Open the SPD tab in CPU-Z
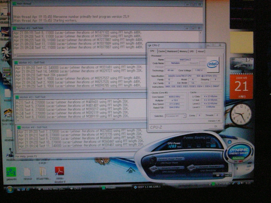Viewport: 271px width, 203px height. point(192,52)
